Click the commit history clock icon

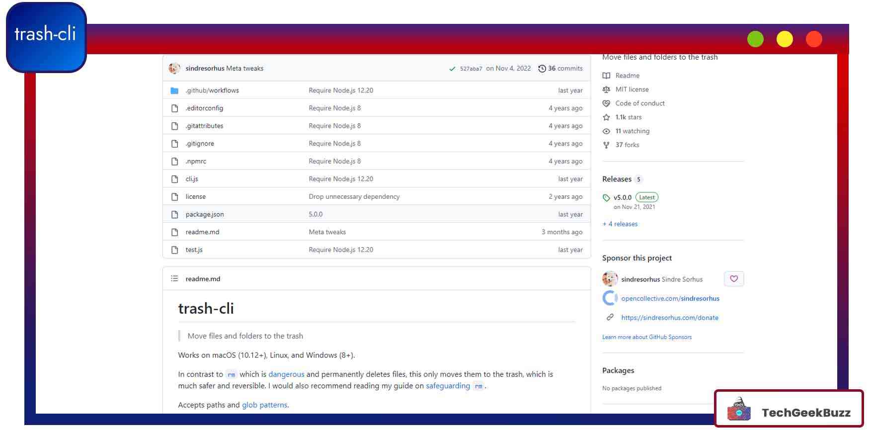pos(542,69)
